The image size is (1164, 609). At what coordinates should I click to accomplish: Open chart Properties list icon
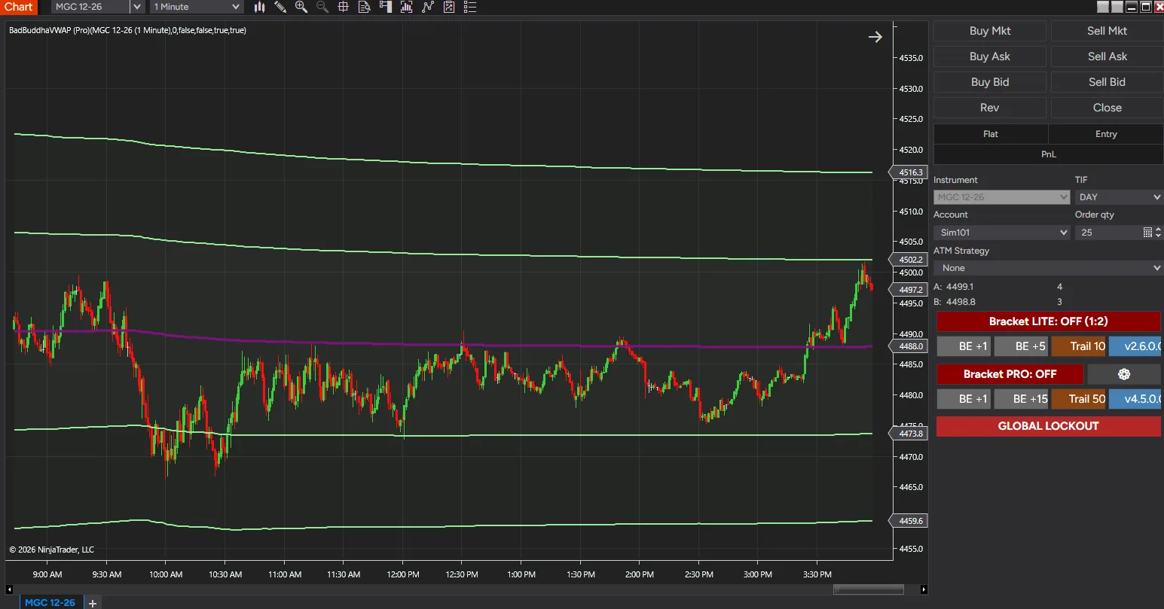[x=470, y=7]
